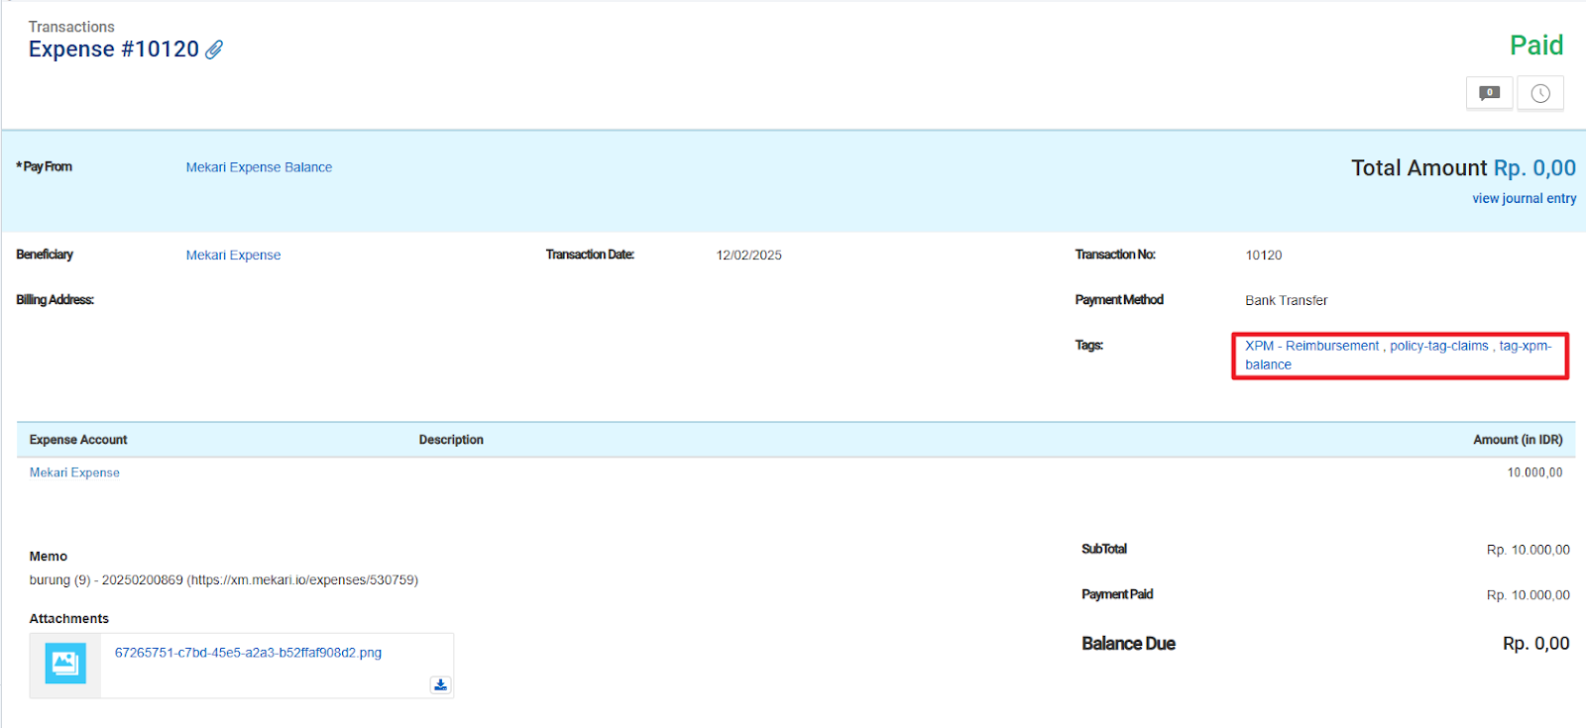
Task: Click the Expense Account column header
Action: pyautogui.click(x=78, y=440)
